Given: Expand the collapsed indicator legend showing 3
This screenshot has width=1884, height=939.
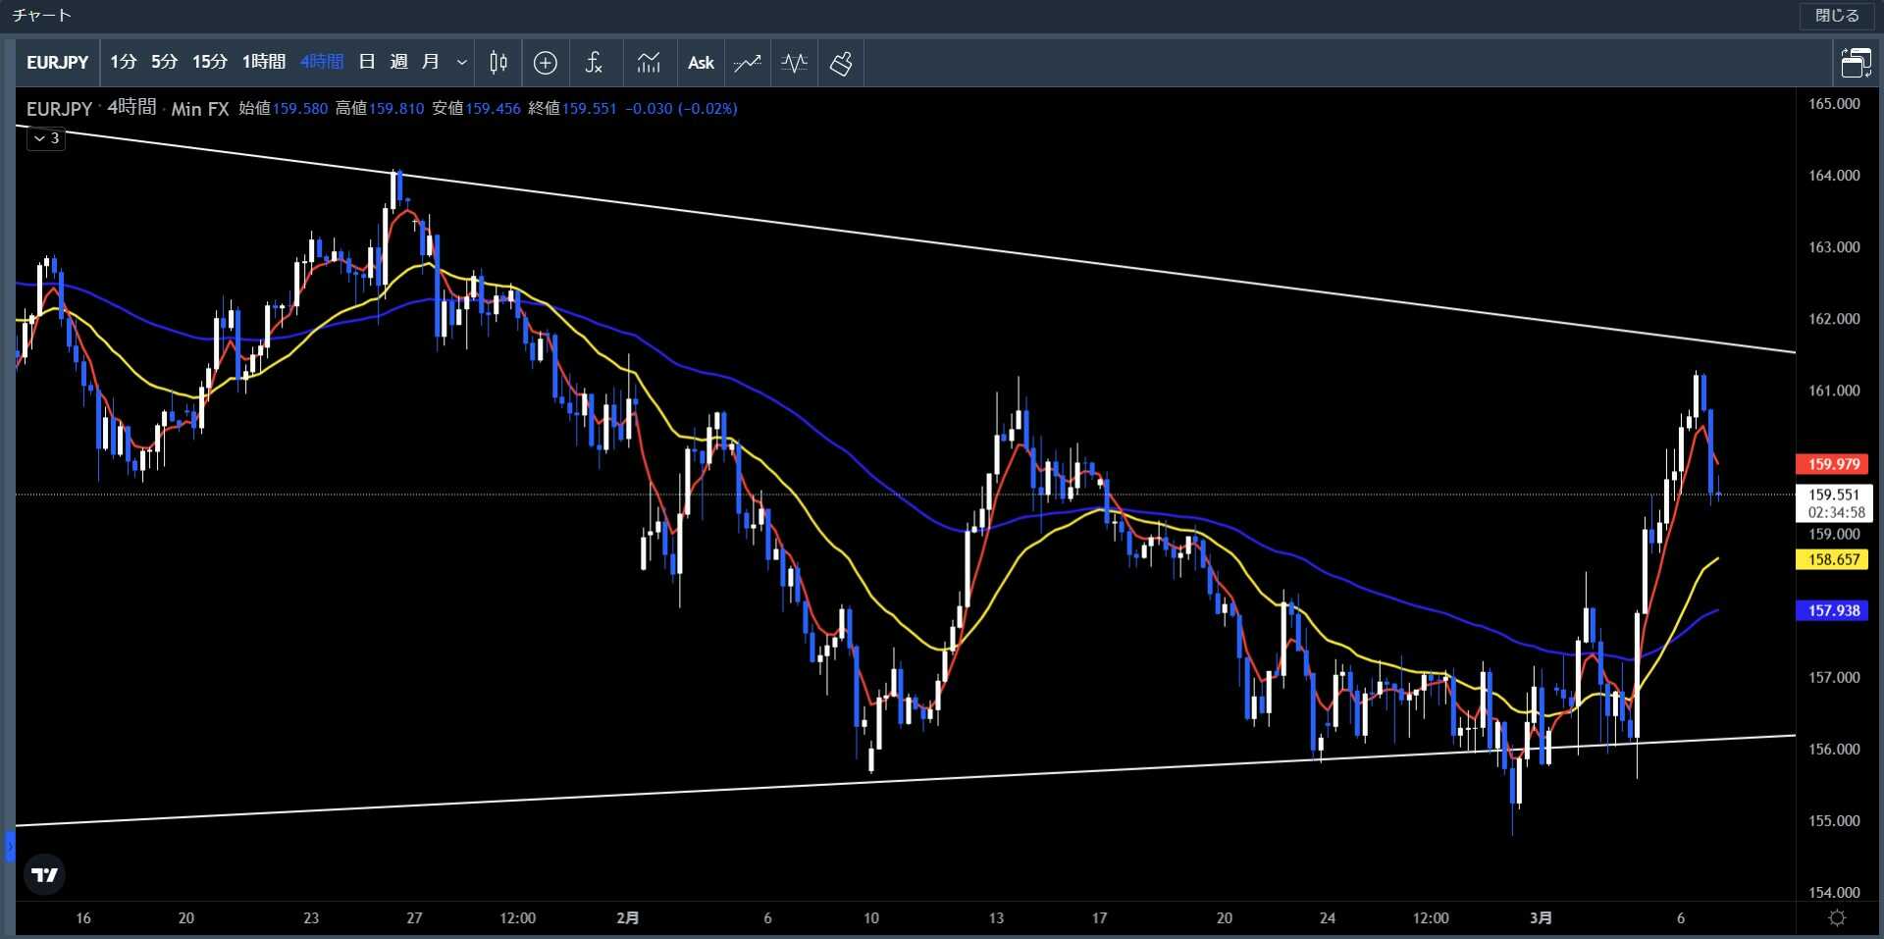Looking at the screenshot, I should click(46, 138).
